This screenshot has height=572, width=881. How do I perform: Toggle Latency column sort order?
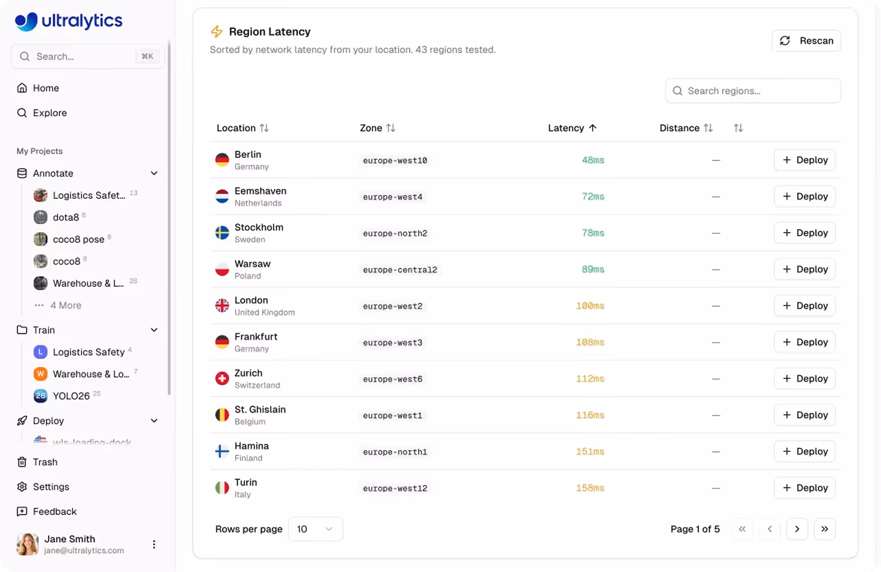[572, 128]
